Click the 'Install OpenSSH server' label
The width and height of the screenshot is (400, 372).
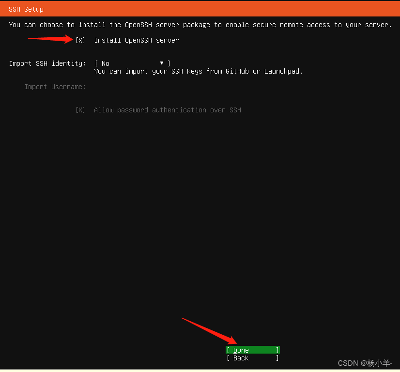click(137, 40)
